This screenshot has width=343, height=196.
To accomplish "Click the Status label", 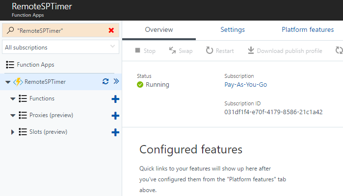I will 144,76.
